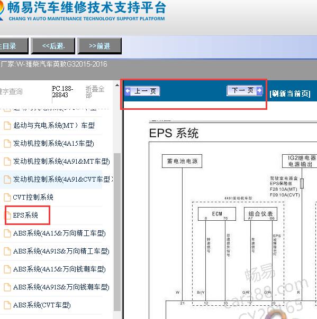Click the 后退 (back) button

53,46
